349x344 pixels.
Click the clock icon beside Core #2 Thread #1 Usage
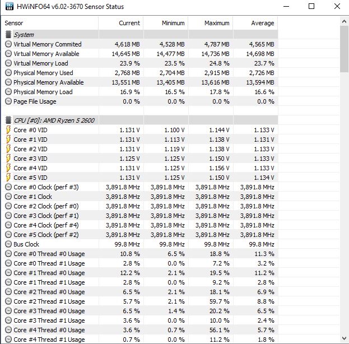[8, 301]
